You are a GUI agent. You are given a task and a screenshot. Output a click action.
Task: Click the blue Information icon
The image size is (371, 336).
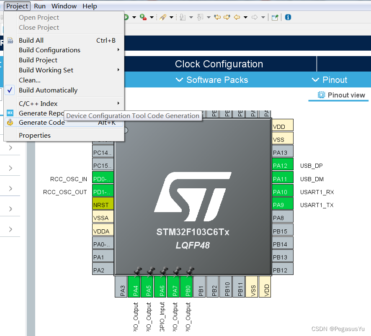288,17
